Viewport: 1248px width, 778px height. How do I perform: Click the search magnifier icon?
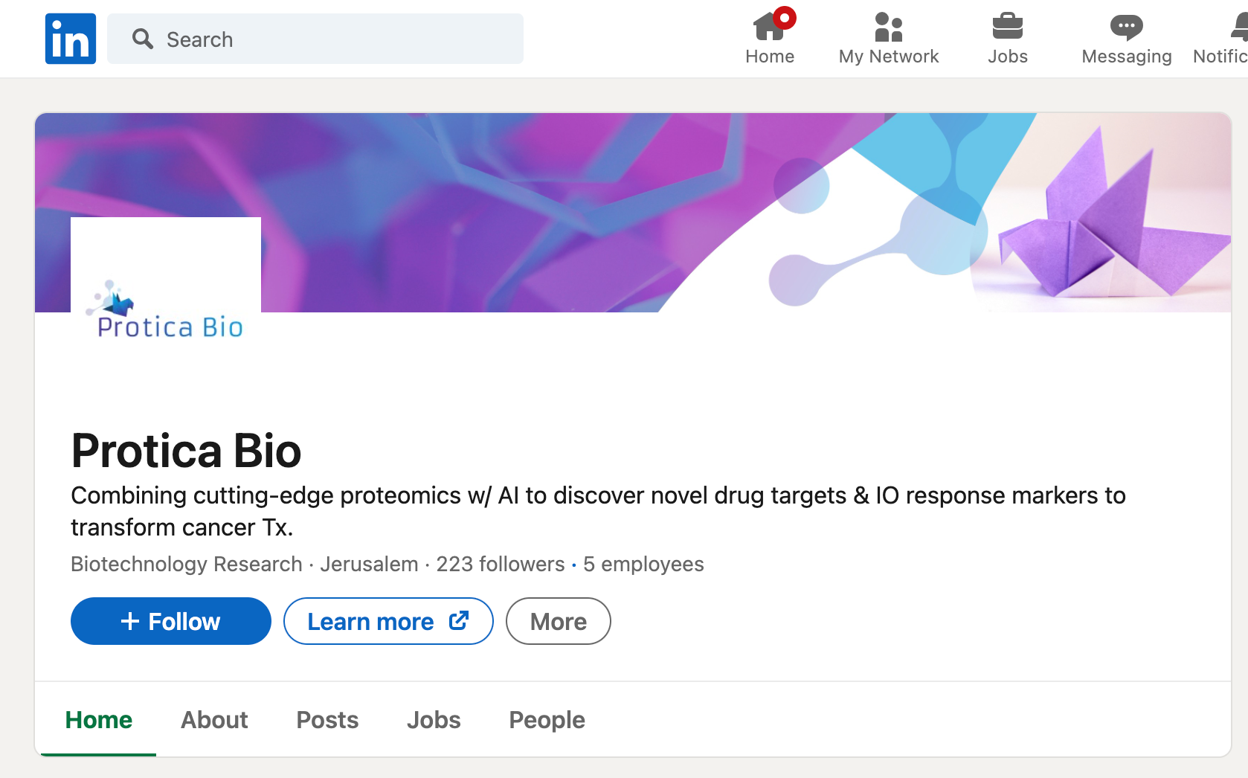point(142,39)
